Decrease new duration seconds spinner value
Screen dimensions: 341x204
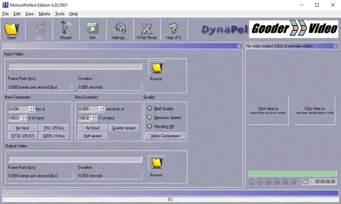coord(101,110)
